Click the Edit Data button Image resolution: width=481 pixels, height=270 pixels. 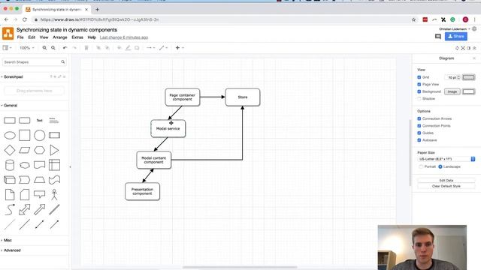pyautogui.click(x=446, y=180)
